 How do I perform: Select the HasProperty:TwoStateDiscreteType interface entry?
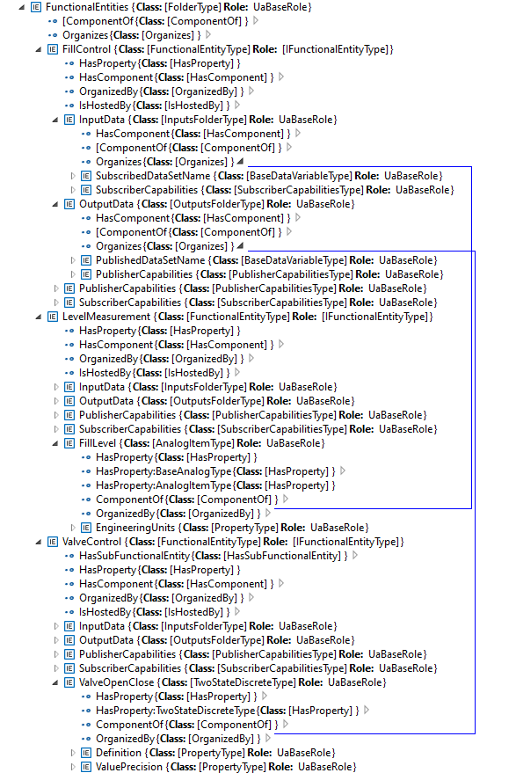tap(227, 711)
